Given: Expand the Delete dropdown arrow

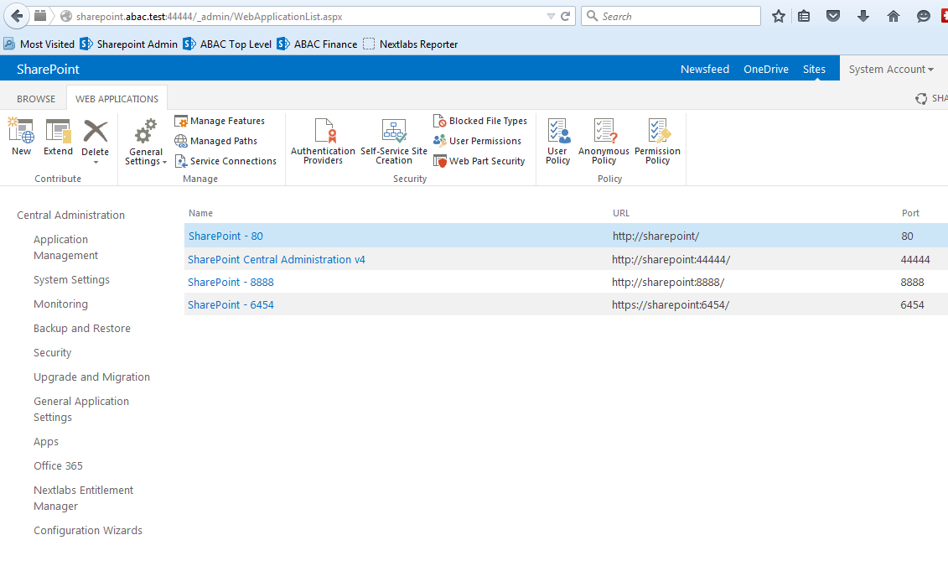Looking at the screenshot, I should click(x=96, y=162).
